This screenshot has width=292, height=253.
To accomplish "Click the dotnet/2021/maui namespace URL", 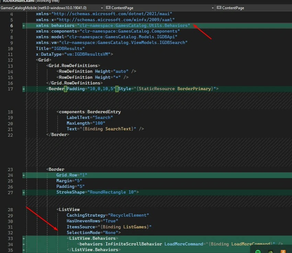I will coord(112,14).
